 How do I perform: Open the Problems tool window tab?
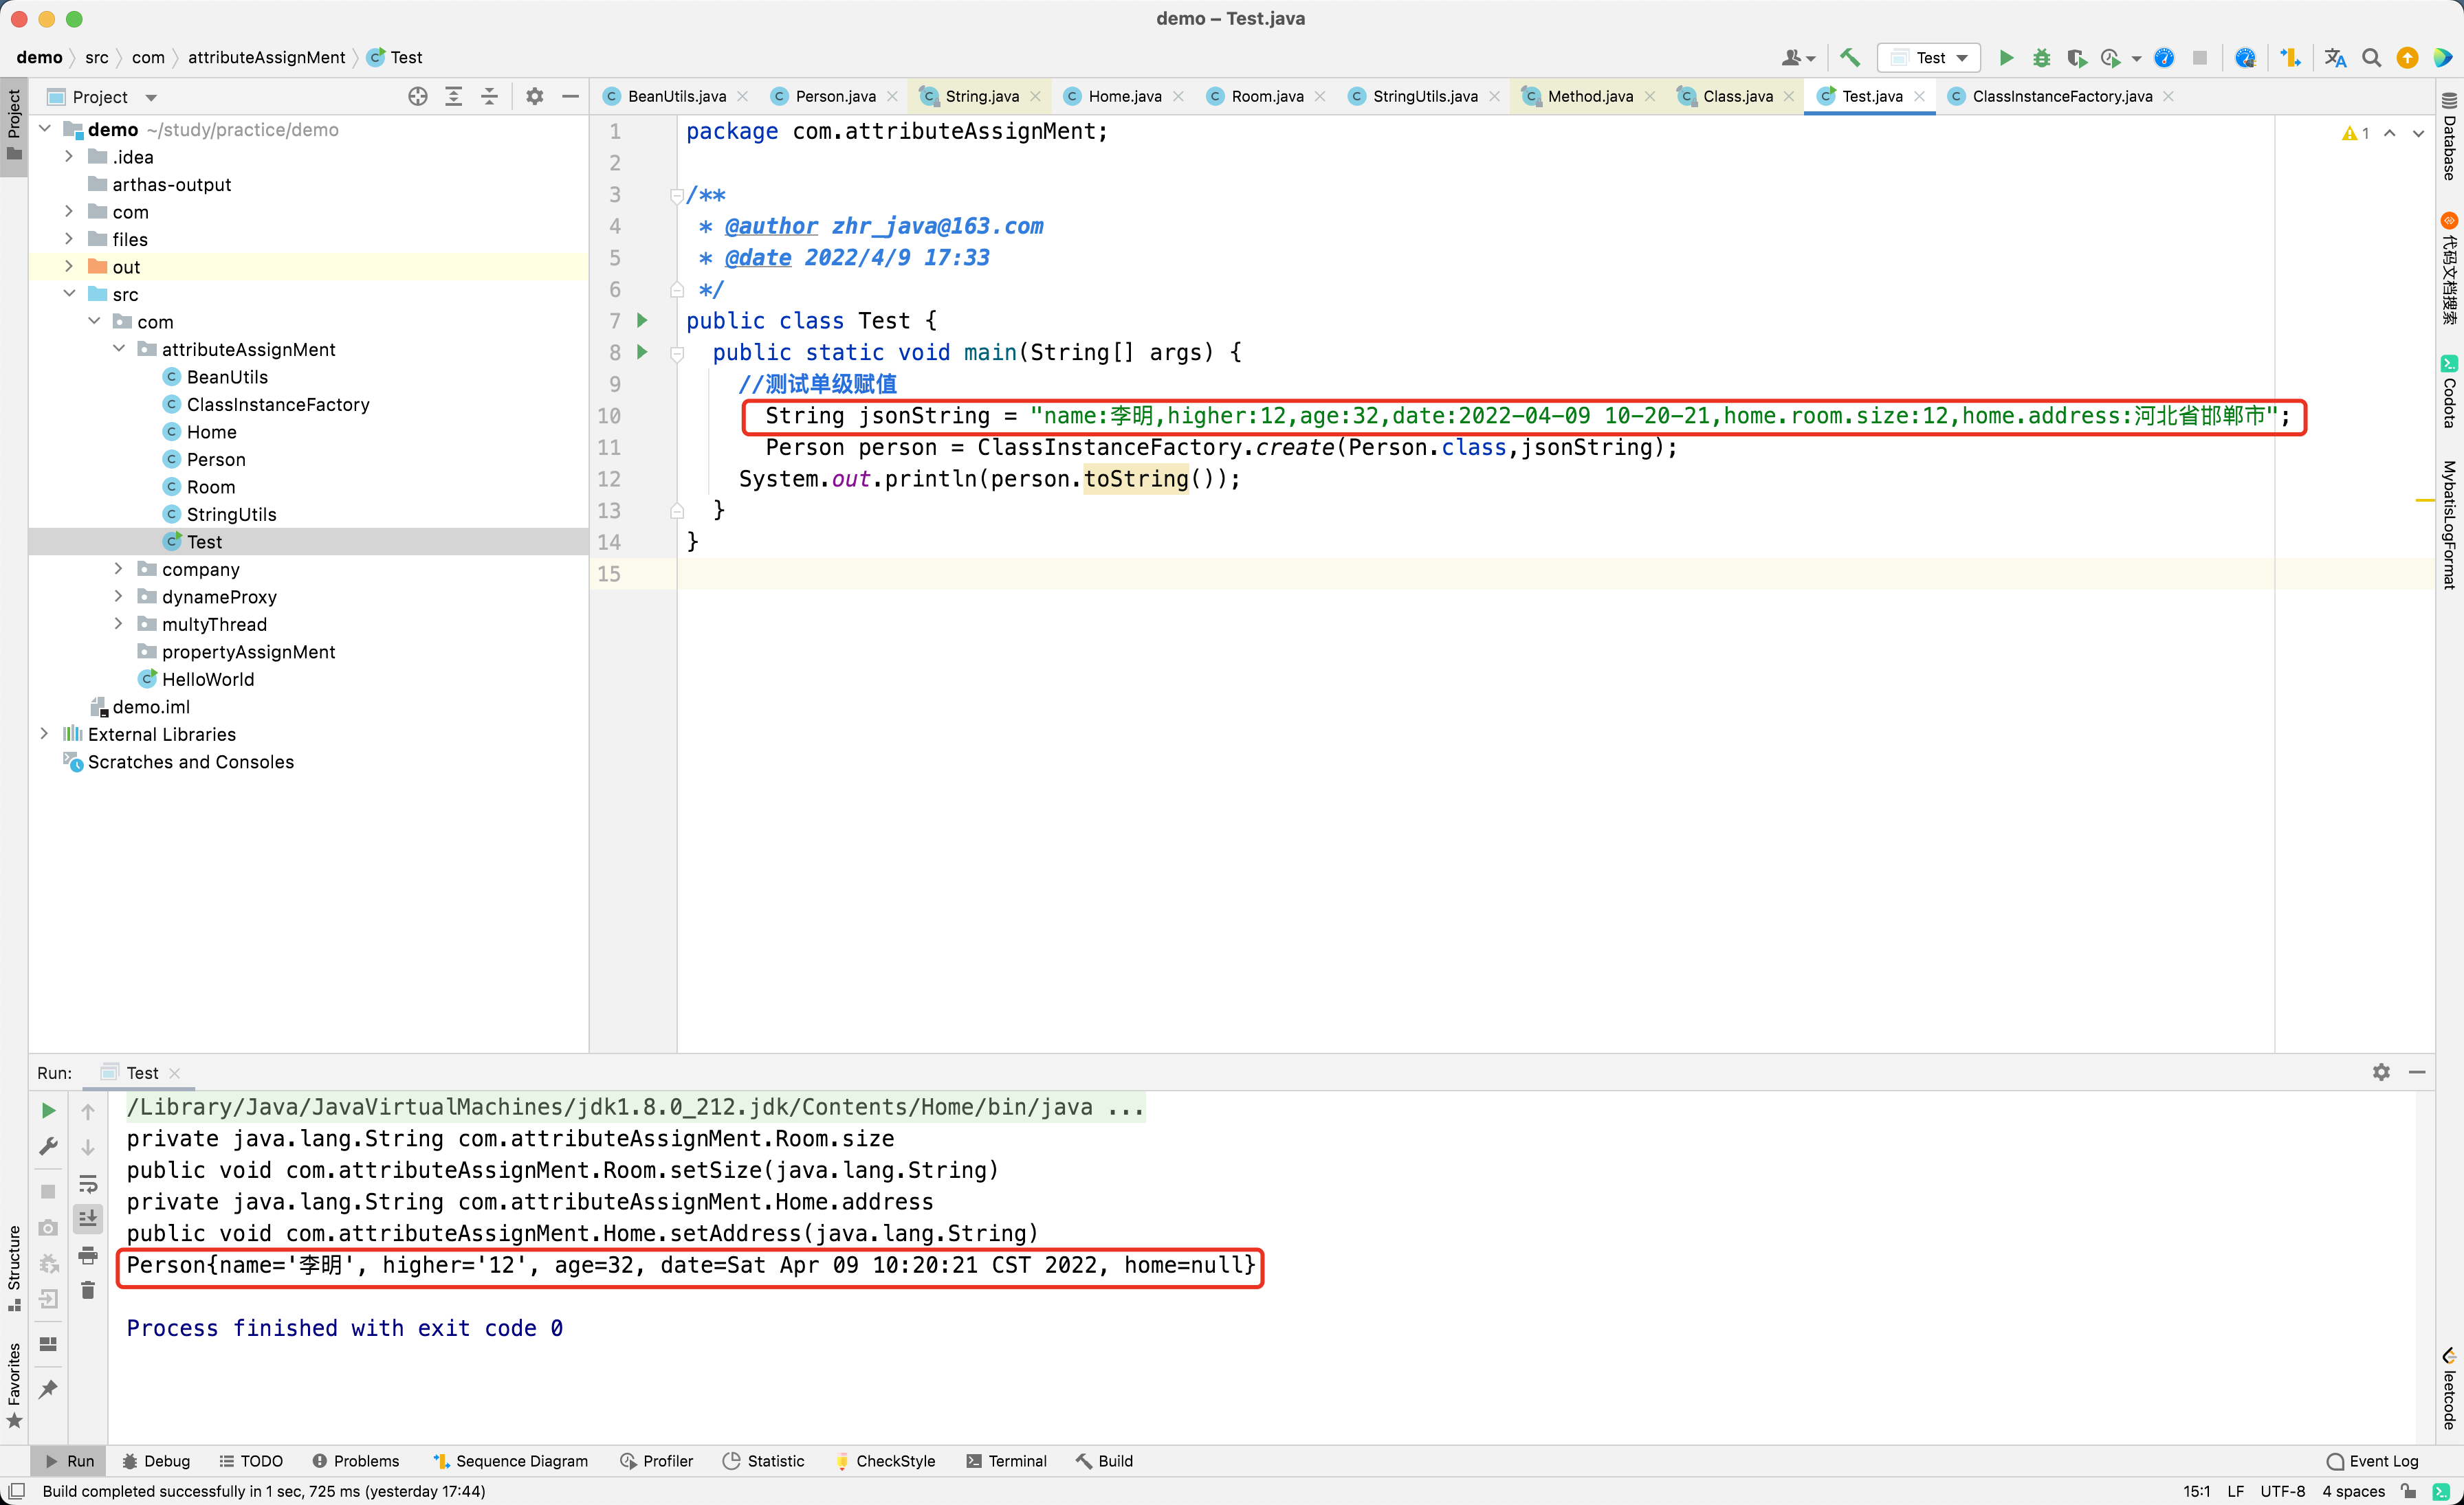(356, 1460)
